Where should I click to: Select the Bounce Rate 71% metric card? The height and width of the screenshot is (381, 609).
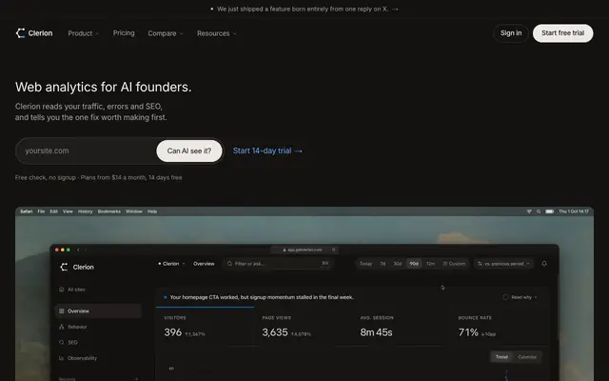(x=501, y=326)
